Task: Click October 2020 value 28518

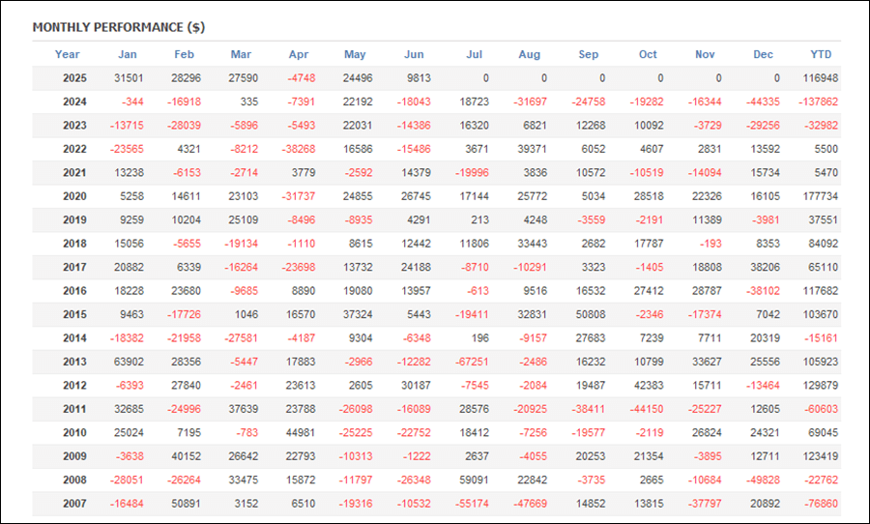Action: click(x=650, y=196)
